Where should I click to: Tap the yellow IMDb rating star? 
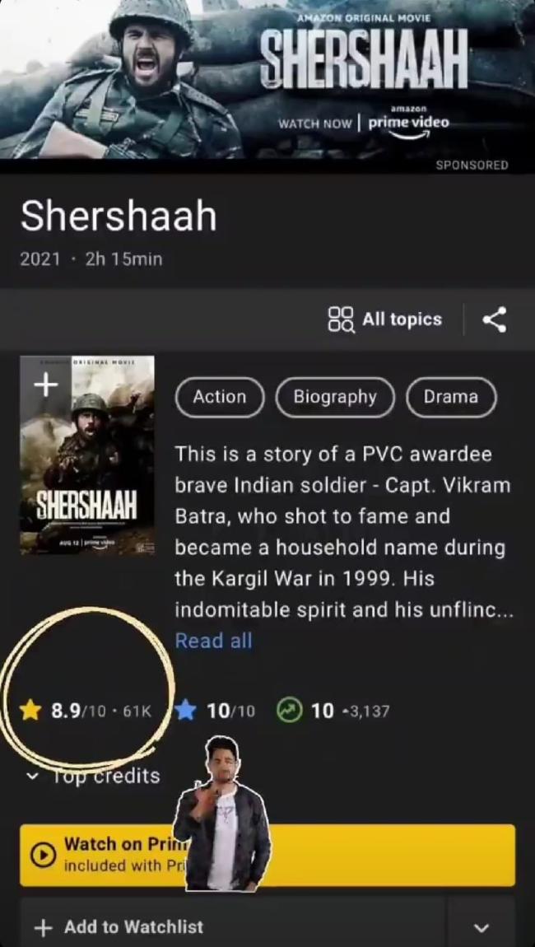tap(30, 711)
